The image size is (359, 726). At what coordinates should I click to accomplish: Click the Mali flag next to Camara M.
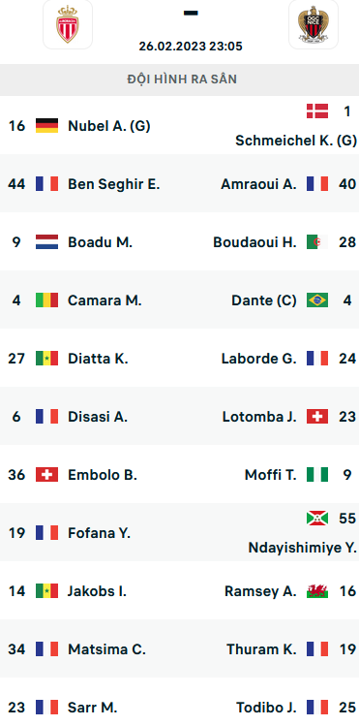(x=46, y=300)
